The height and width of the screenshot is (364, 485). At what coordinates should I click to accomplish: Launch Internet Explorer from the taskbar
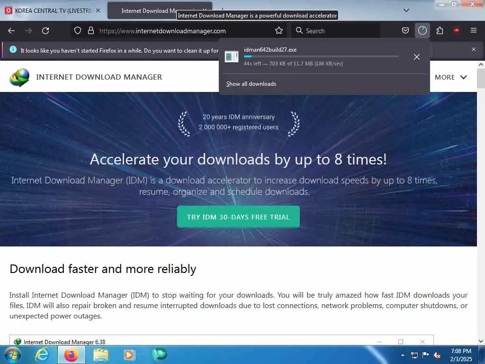[x=42, y=355]
